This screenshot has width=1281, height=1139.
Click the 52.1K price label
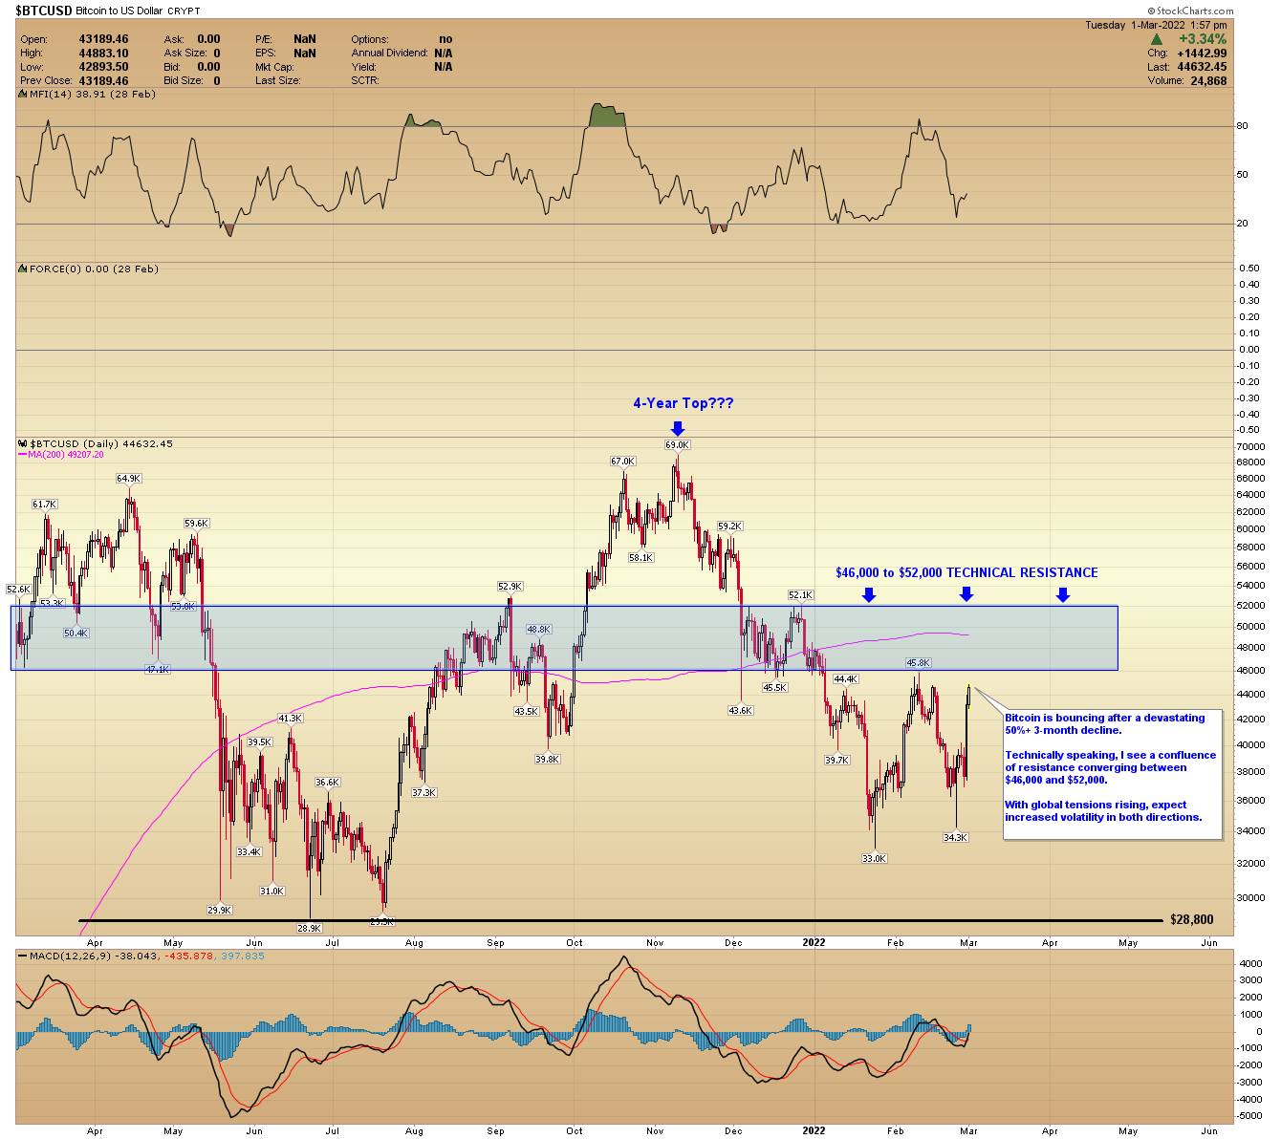coord(800,595)
